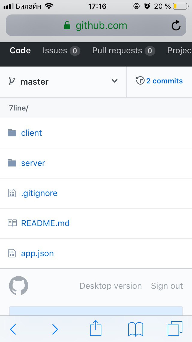Go forward with Safari forward arrow
This screenshot has width=192, height=342.
click(x=55, y=329)
